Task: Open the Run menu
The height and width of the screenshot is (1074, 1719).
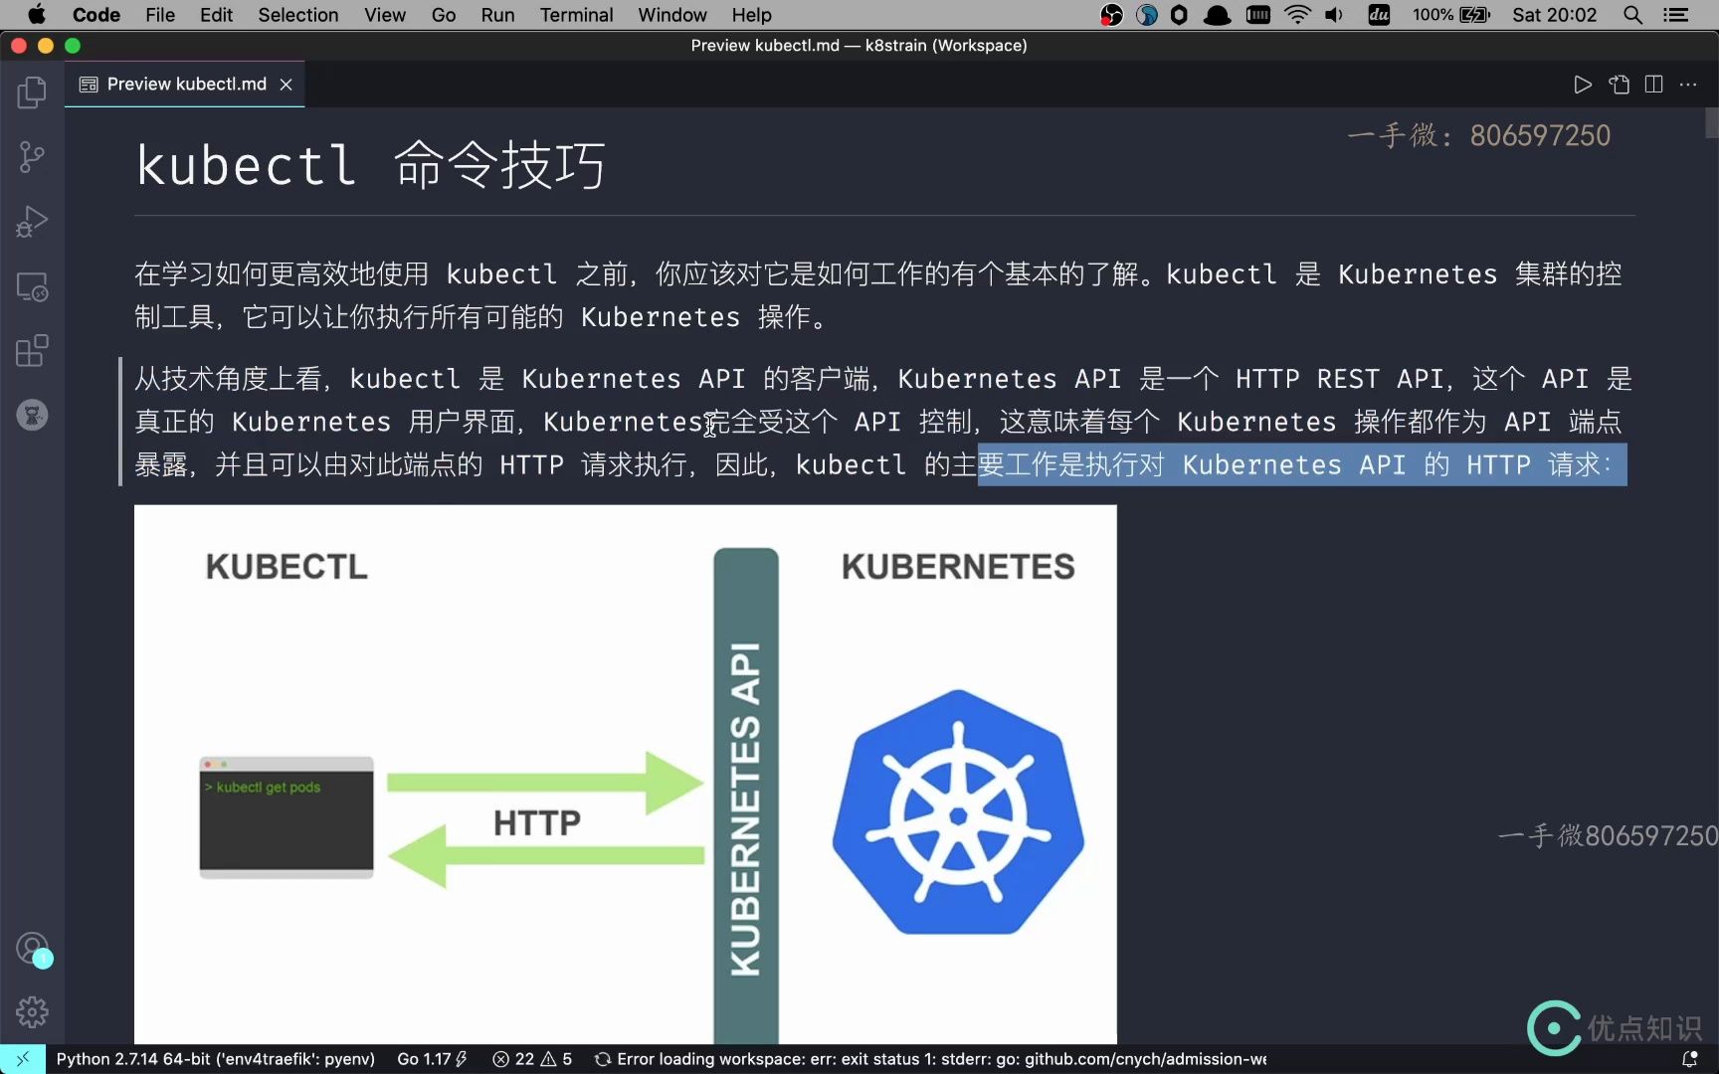Action: click(497, 15)
